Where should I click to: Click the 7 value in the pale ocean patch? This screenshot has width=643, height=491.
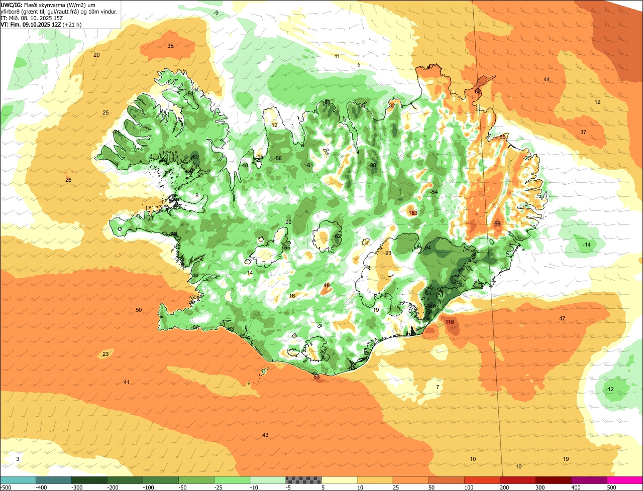(x=437, y=387)
